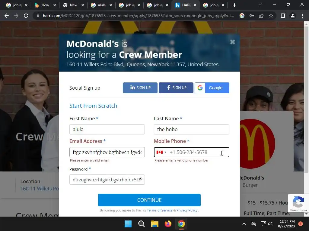Close the McDonald's sign-up dialog

[x=233, y=42]
